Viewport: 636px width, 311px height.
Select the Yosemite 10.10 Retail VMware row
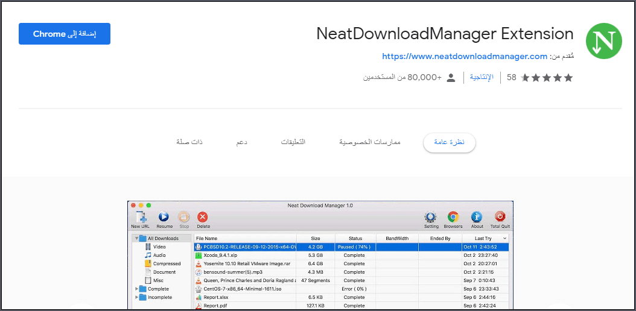tap(351, 263)
